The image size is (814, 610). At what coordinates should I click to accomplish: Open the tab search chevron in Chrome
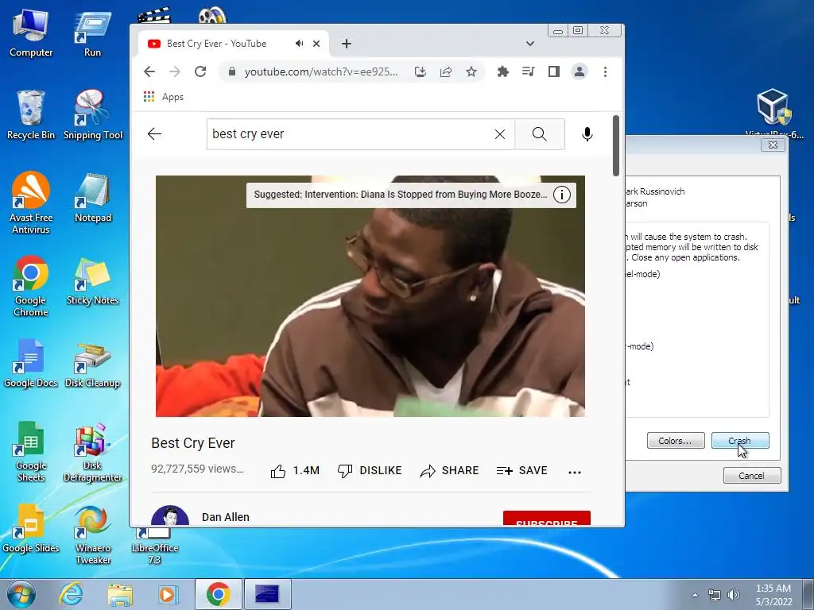(x=530, y=44)
